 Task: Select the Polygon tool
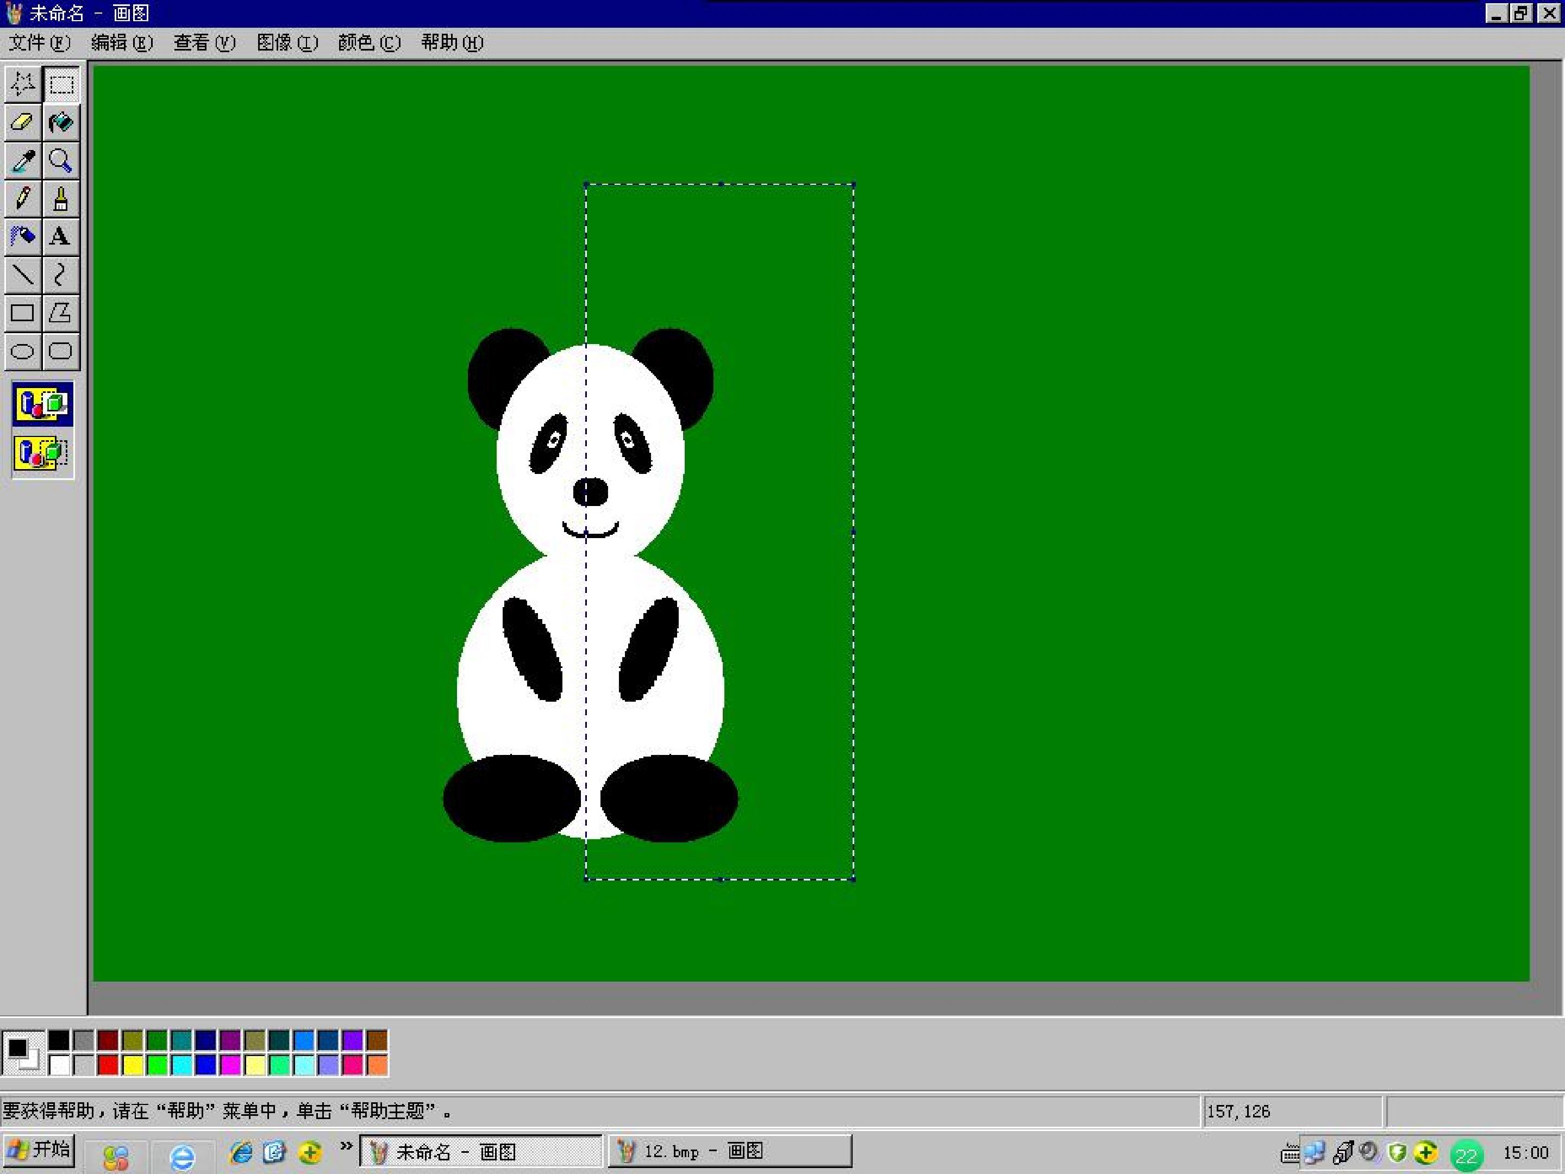pos(61,313)
